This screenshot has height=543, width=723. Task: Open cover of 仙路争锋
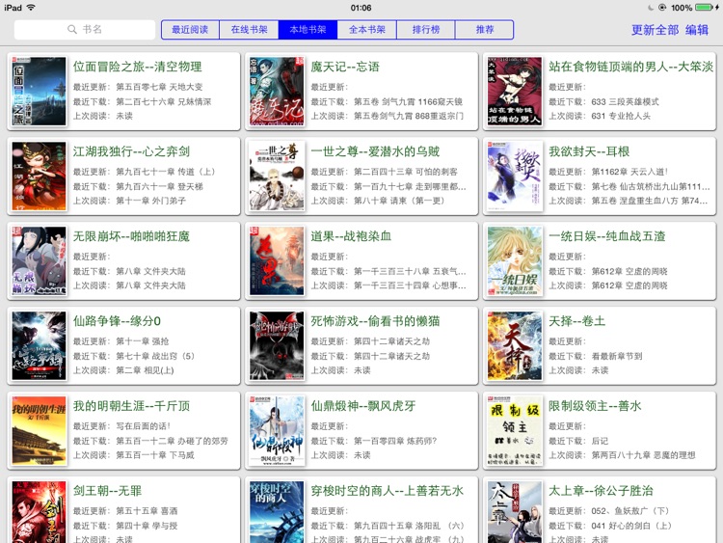tap(39, 346)
